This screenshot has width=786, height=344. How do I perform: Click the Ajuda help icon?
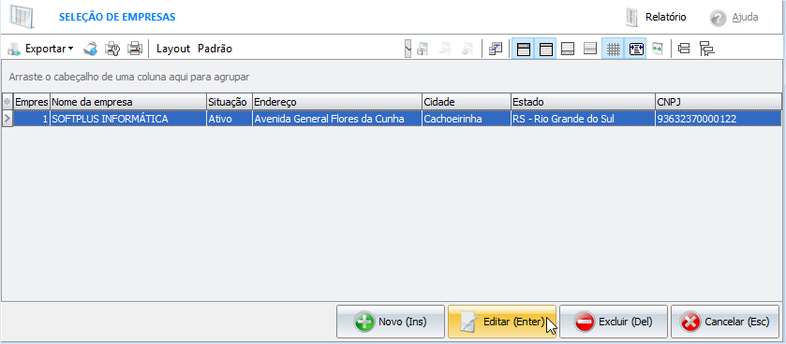[718, 18]
